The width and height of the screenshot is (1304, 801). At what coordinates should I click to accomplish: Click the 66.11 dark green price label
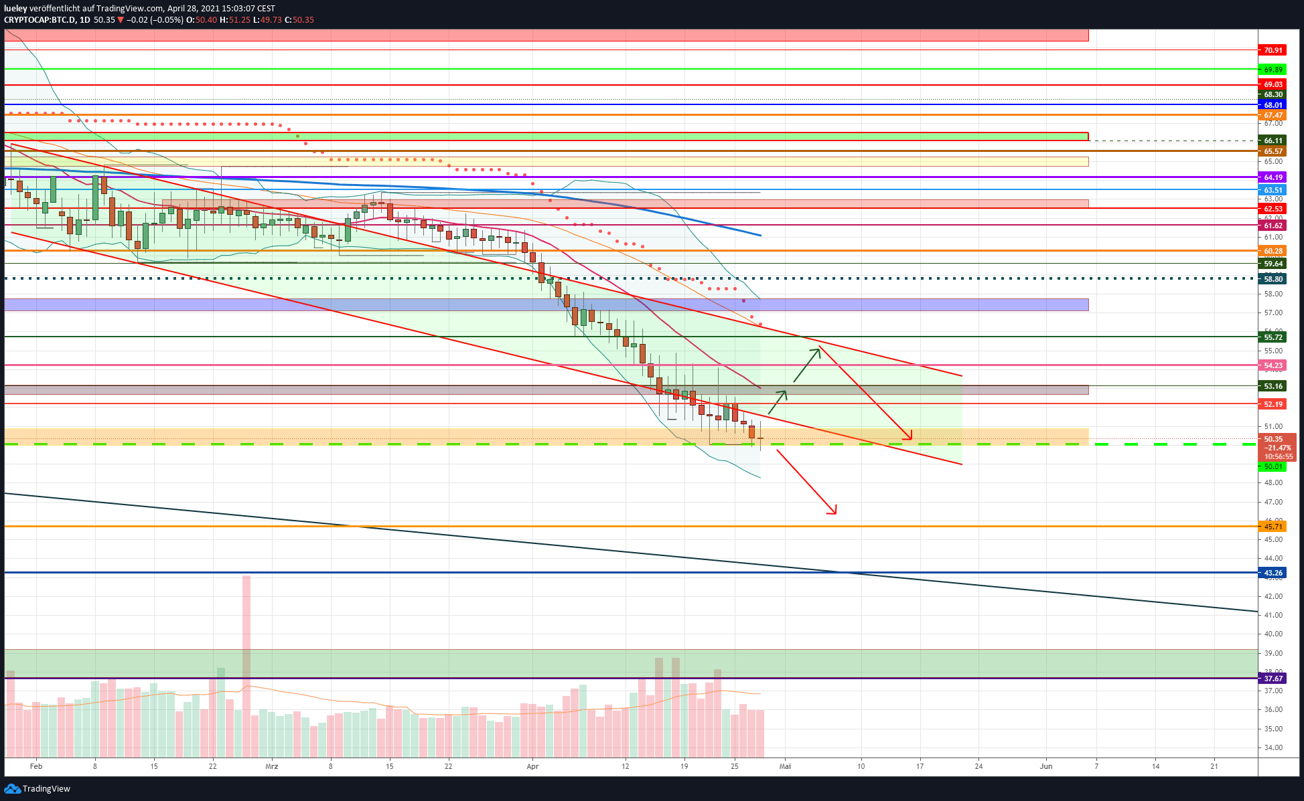point(1273,141)
